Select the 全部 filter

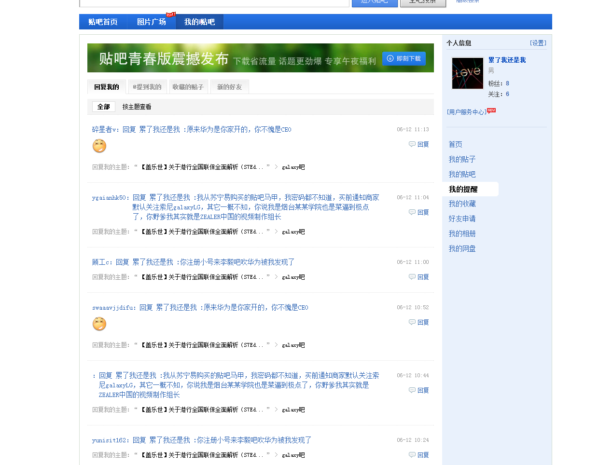pos(104,107)
